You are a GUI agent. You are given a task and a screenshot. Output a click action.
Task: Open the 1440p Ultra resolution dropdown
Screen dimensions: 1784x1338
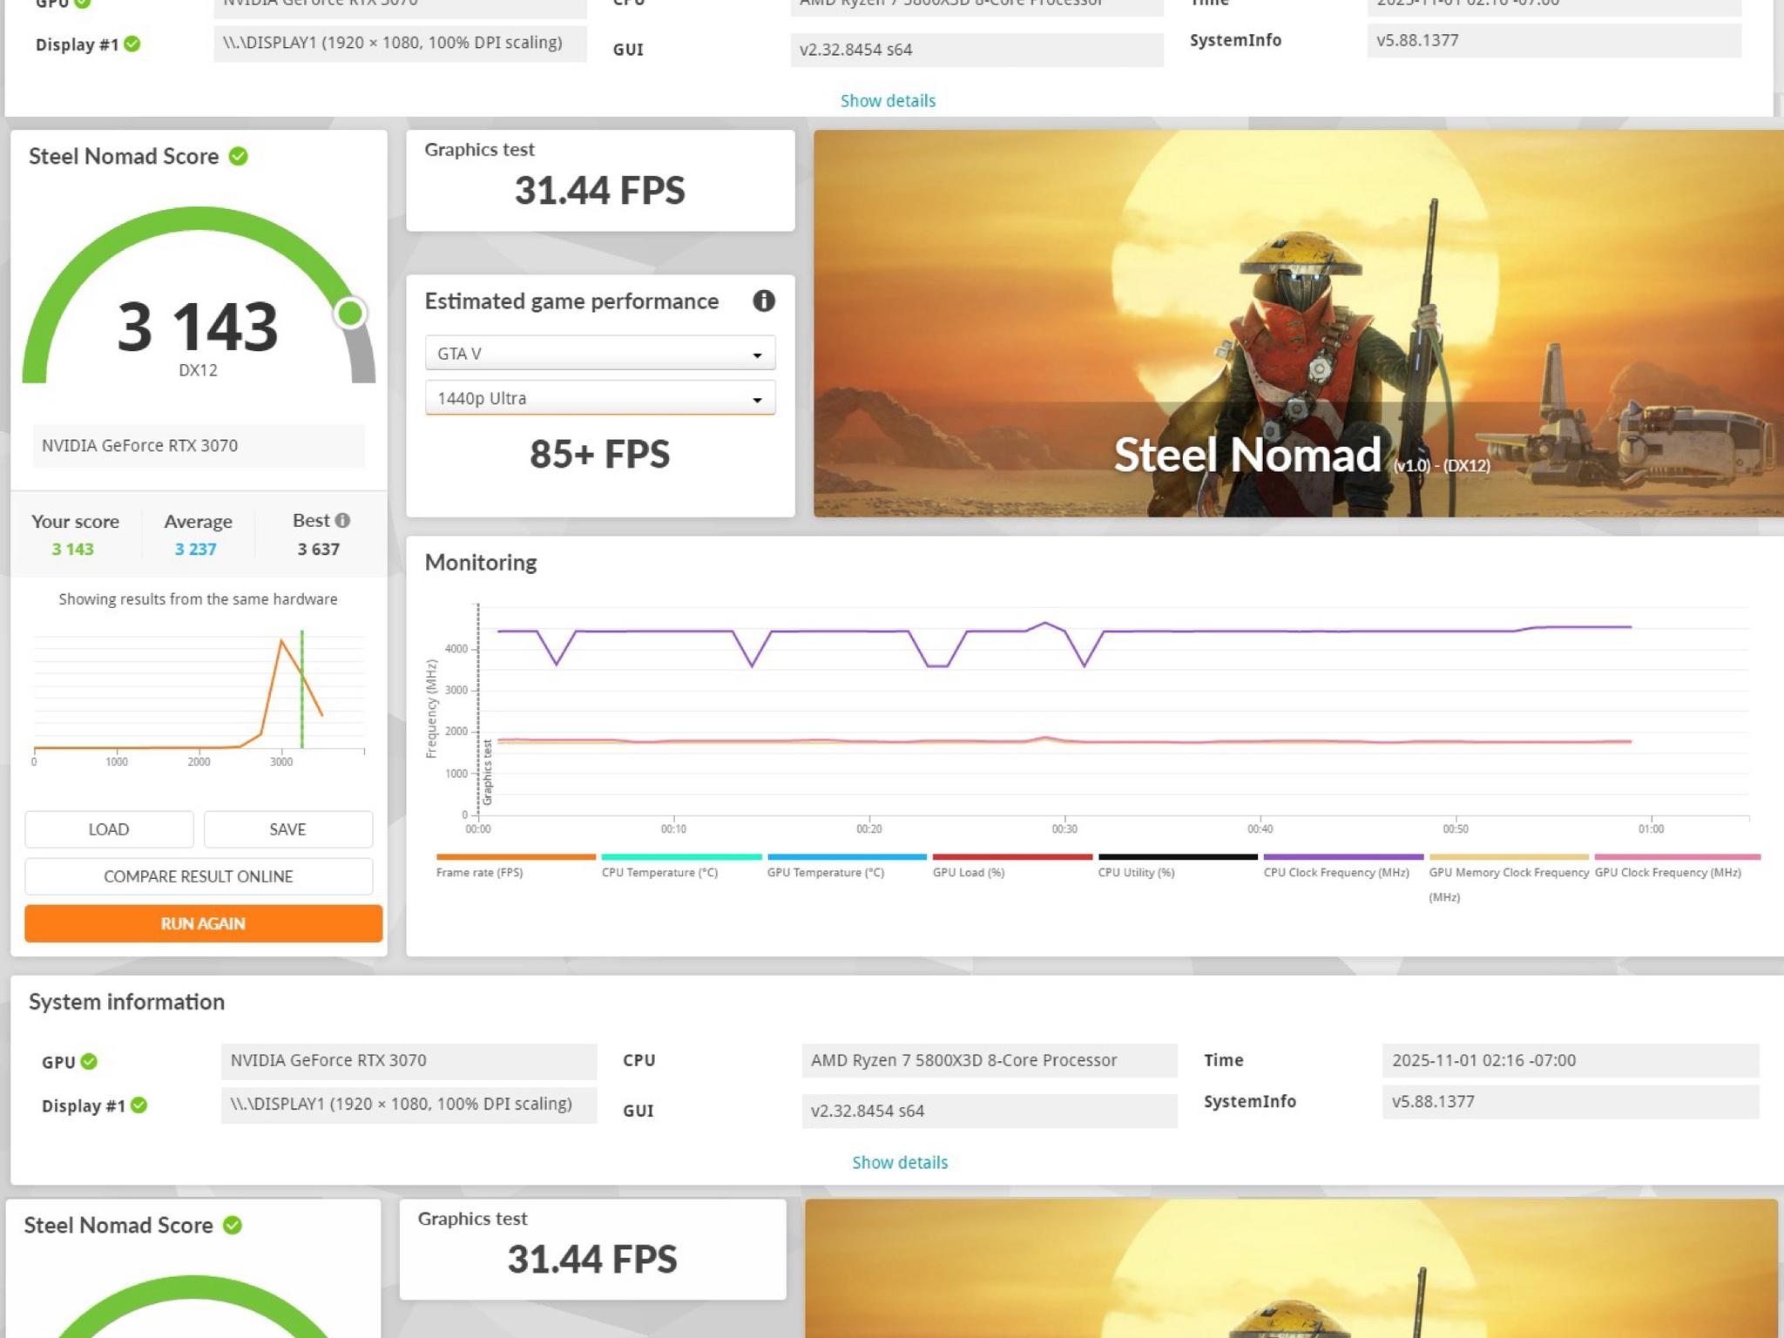pos(600,397)
